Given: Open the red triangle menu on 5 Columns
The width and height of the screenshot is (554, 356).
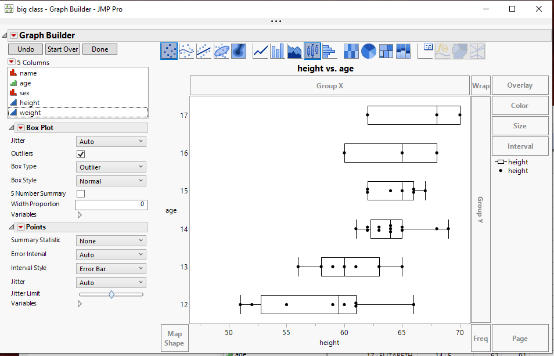Looking at the screenshot, I should pyautogui.click(x=13, y=62).
